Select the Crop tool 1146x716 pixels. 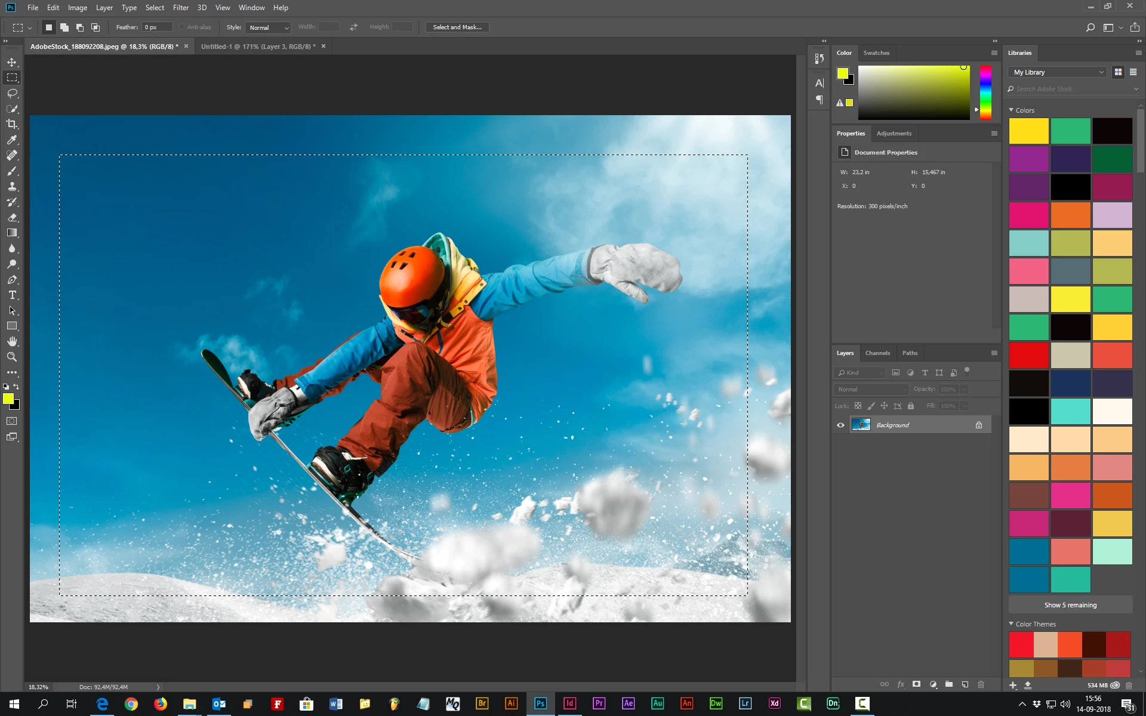tap(12, 124)
